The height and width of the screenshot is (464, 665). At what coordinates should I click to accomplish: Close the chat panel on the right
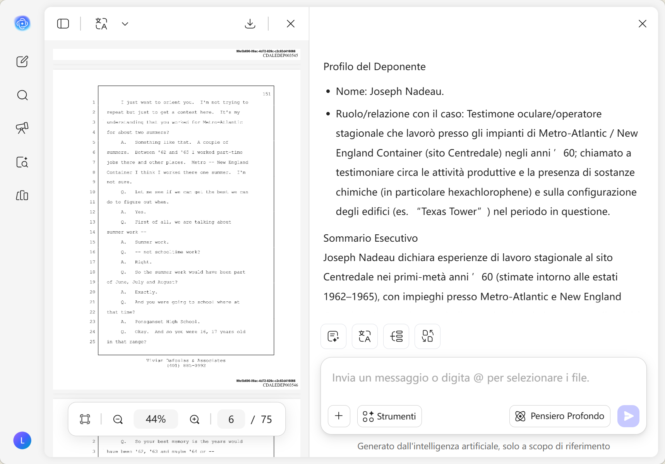pyautogui.click(x=643, y=24)
